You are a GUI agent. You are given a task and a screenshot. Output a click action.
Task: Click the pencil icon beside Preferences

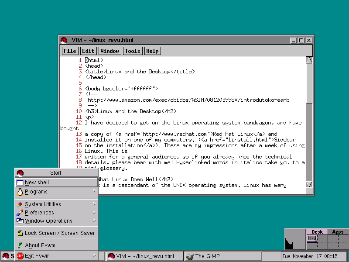coord(20,213)
